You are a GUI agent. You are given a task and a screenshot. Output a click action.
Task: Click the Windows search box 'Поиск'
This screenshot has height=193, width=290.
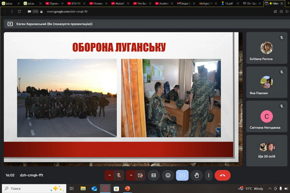34,188
